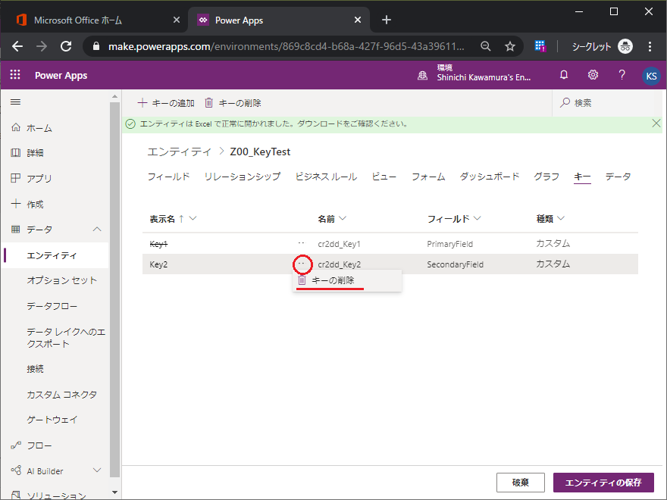
Task: Open the Power Apps app launcher waffle
Action: point(15,75)
